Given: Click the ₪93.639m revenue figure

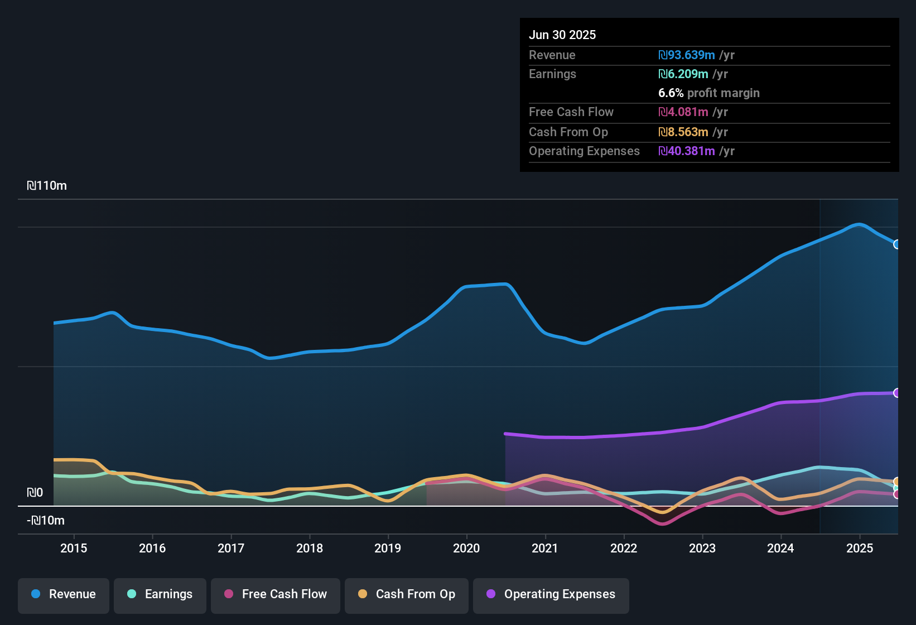Looking at the screenshot, I should 687,55.
